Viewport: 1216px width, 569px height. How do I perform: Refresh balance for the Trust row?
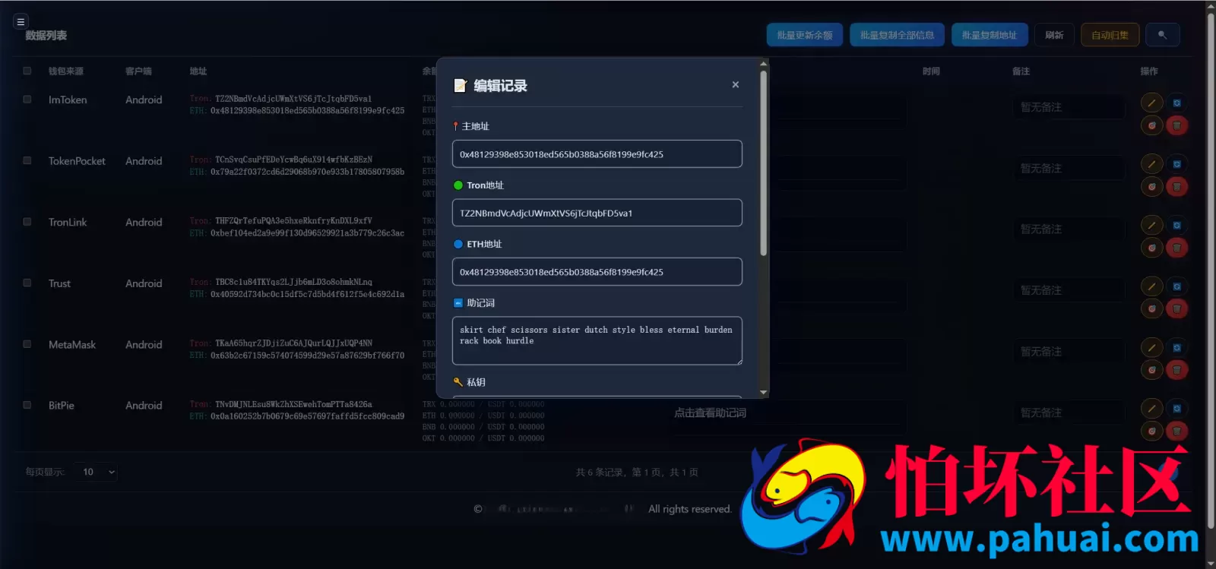tap(1176, 286)
